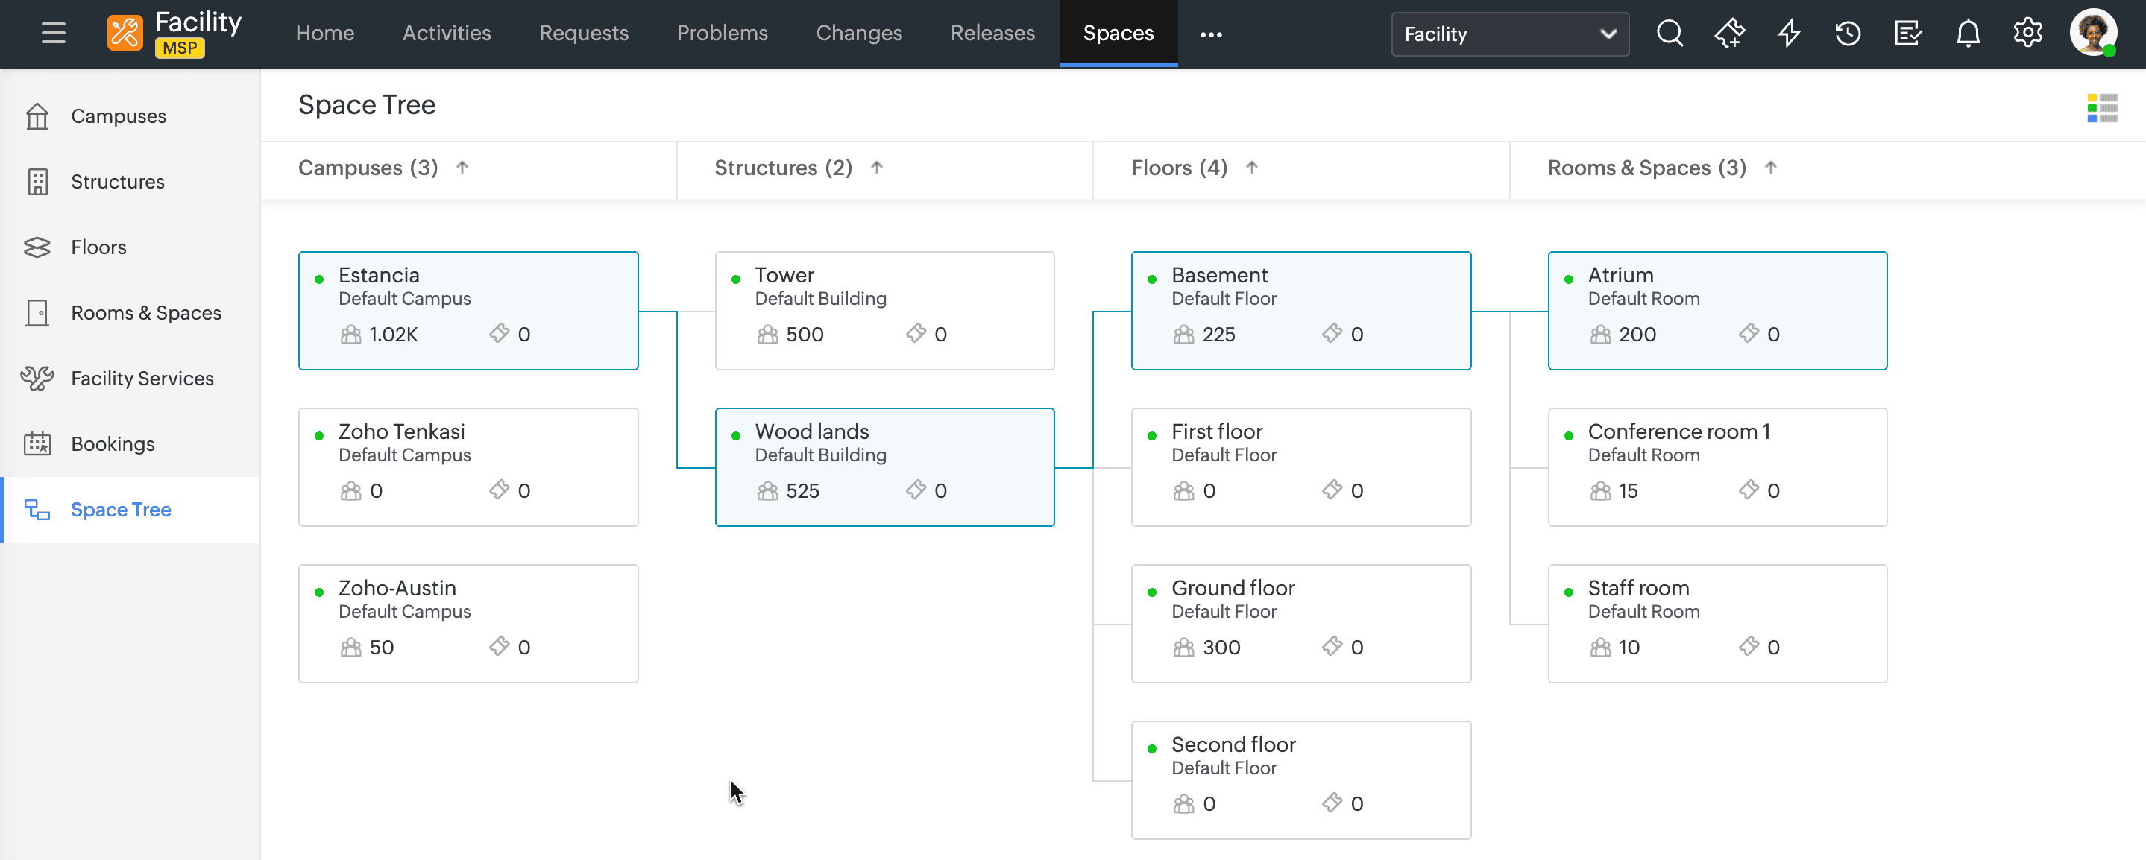Open the hamburger navigation menu
This screenshot has width=2146, height=860.
click(x=54, y=34)
